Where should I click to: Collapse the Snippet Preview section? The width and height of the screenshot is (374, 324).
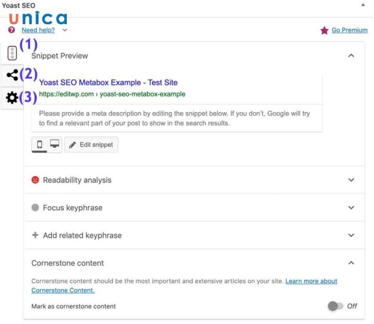click(351, 55)
